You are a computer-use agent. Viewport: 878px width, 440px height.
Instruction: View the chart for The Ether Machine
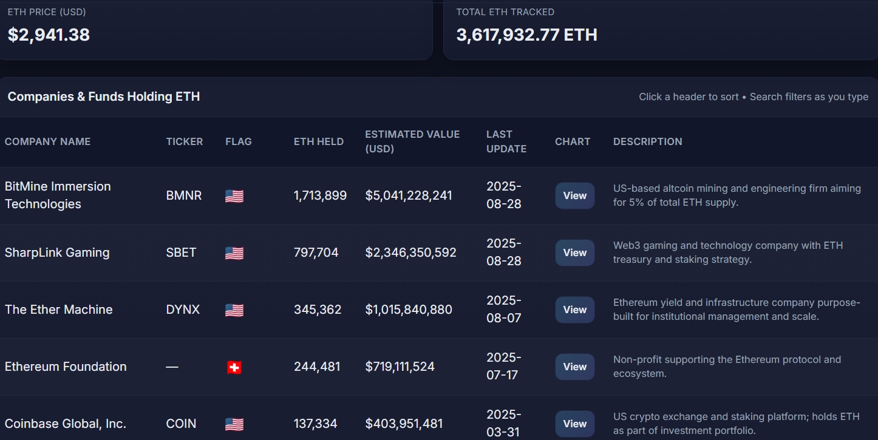tap(574, 310)
